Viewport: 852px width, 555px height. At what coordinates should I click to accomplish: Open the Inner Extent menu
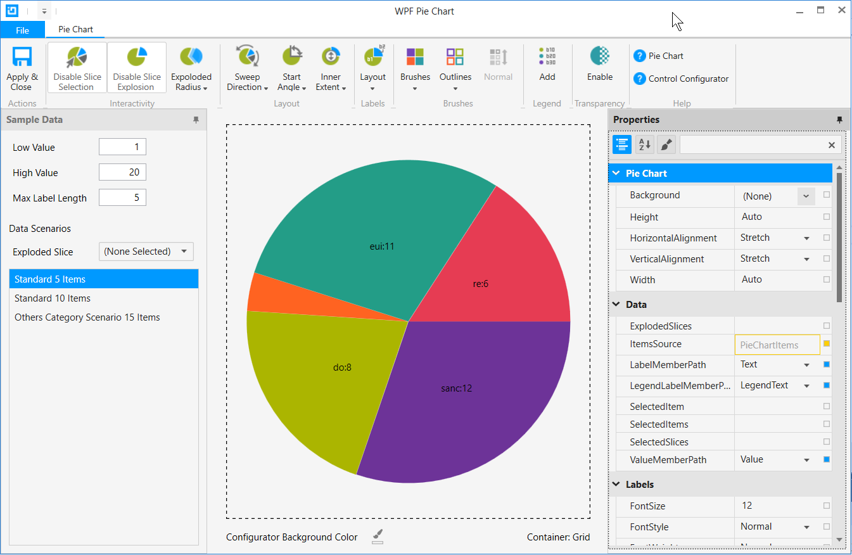coord(331,68)
